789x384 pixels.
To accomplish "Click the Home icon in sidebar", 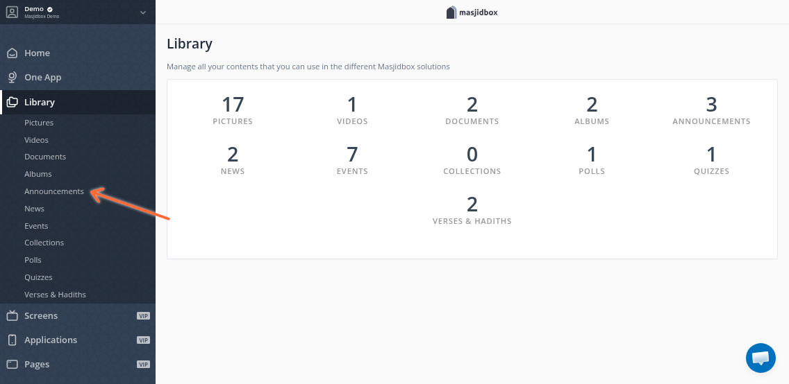I will (x=12, y=53).
